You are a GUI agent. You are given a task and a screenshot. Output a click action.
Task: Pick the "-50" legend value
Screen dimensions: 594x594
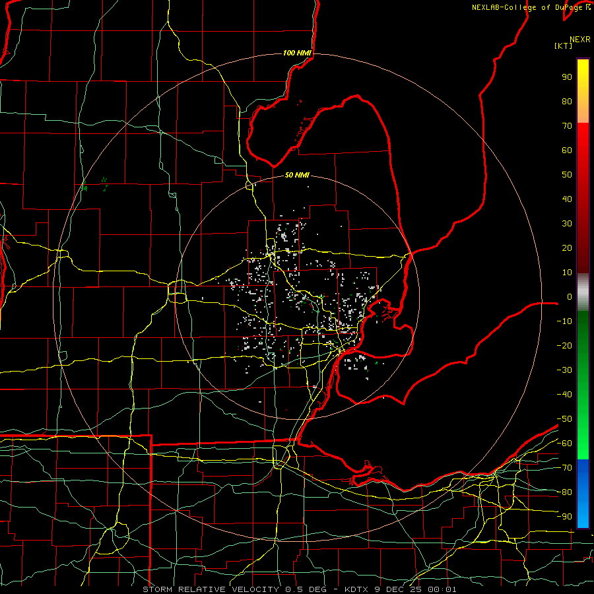coord(564,419)
